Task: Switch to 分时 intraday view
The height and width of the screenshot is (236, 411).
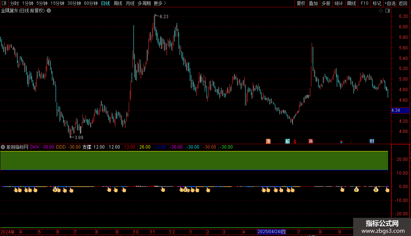Action: (x=15, y=3)
